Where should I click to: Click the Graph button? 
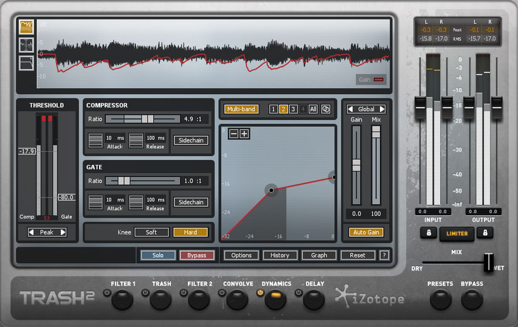pos(319,255)
